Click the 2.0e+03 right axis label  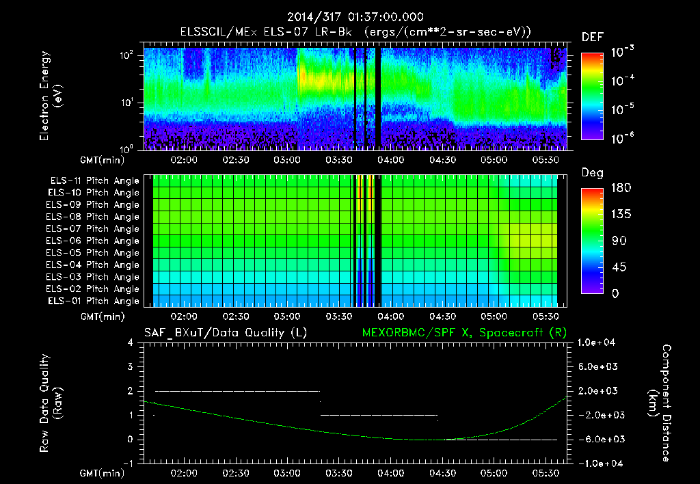598,391
